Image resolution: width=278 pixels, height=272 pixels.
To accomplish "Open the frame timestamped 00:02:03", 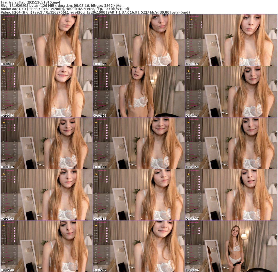I will (46, 195).
